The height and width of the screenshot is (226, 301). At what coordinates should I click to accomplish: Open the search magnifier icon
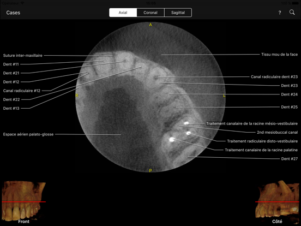tap(292, 13)
